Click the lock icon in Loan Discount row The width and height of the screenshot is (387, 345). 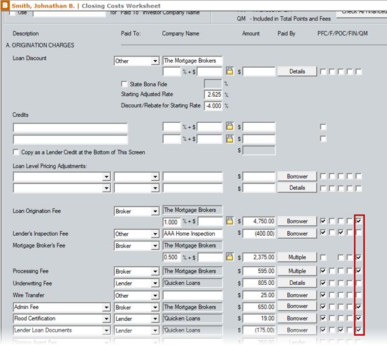pos(229,72)
